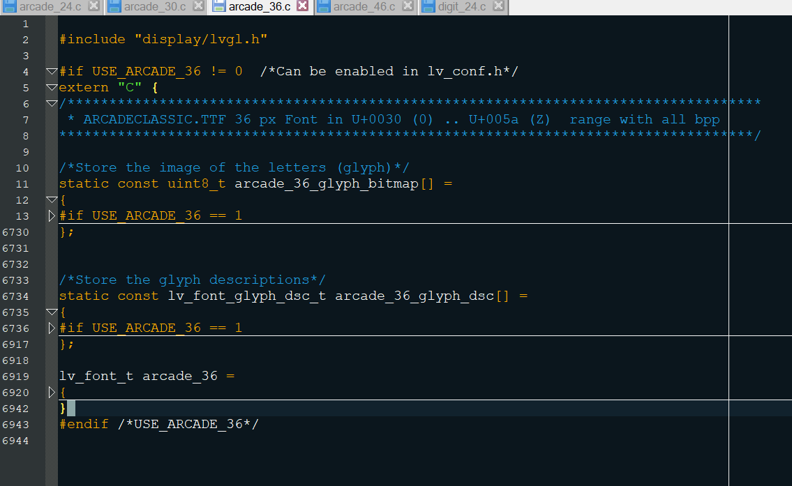Expand the folded #if block on line 13
Screen dimensions: 792x486
(52, 215)
